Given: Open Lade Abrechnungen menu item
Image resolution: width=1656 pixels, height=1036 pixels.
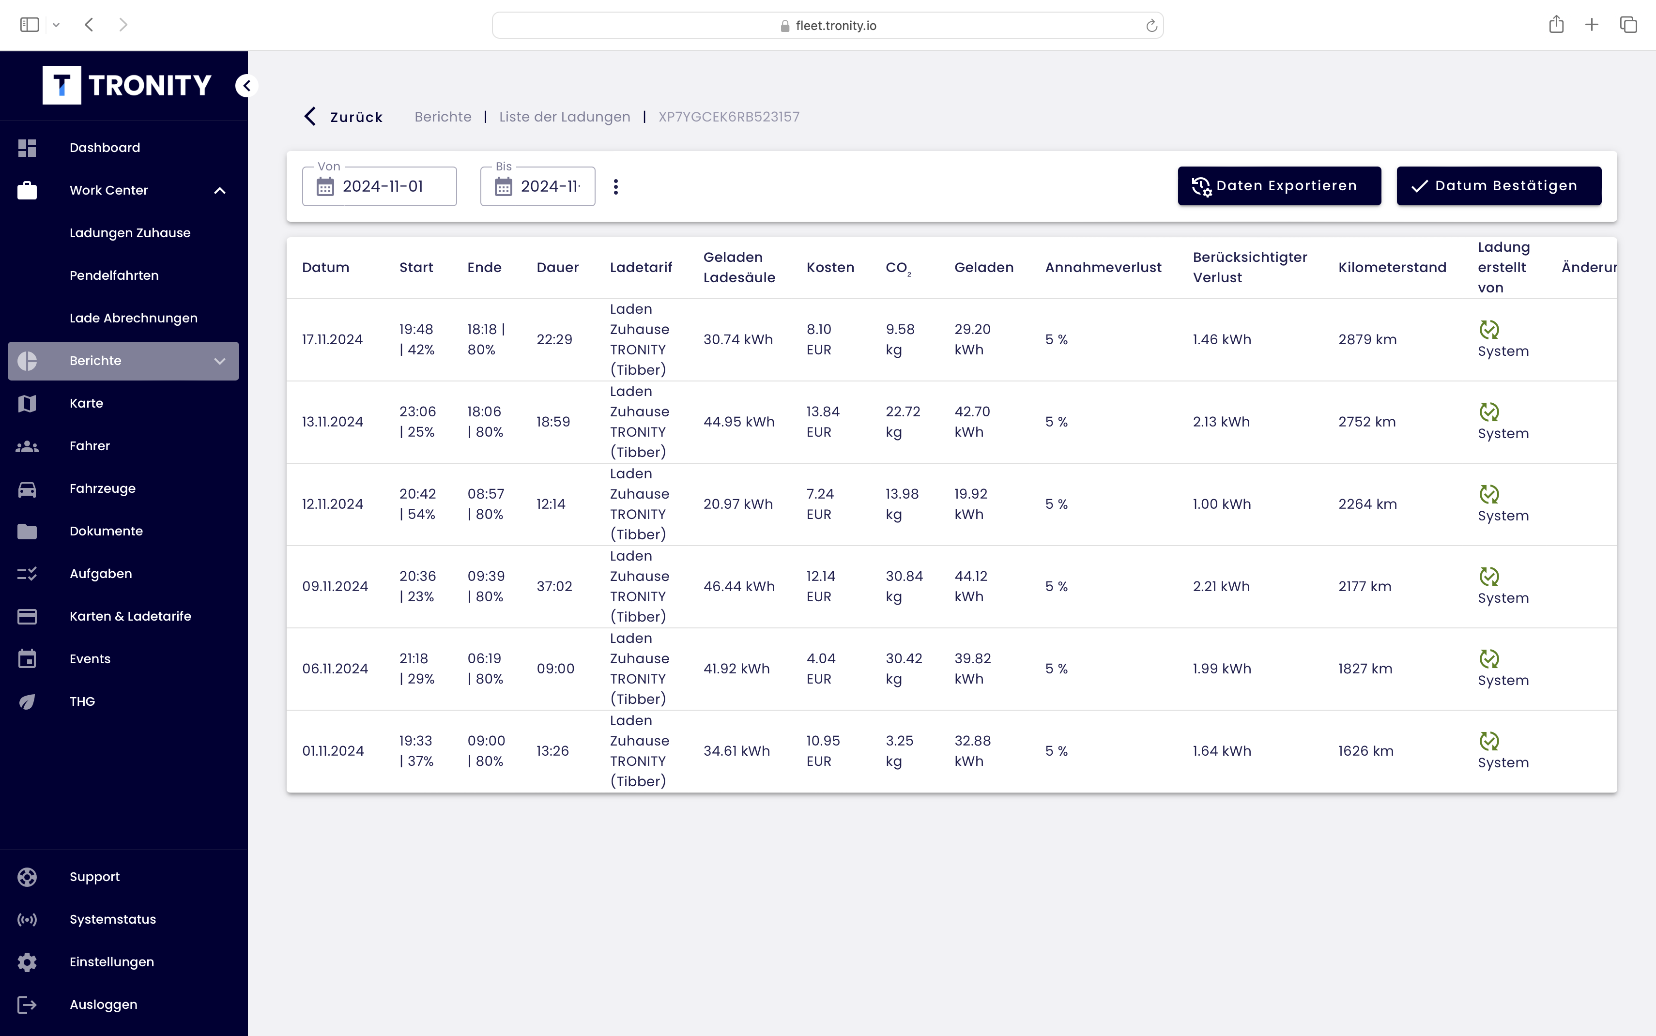Looking at the screenshot, I should (133, 318).
